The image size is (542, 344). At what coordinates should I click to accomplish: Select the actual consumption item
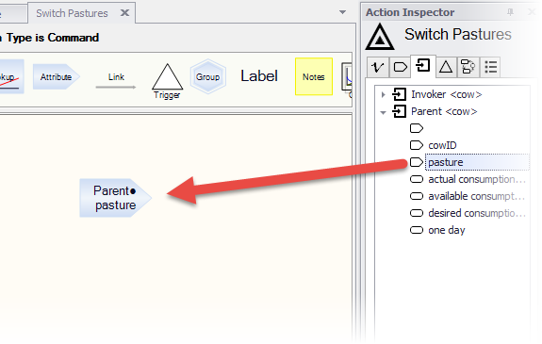tap(476, 179)
